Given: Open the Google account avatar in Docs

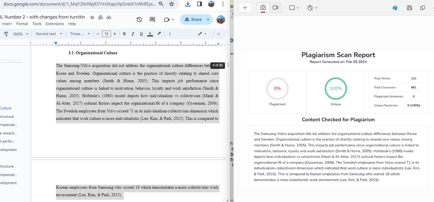Looking at the screenshot, I should pos(221,19).
